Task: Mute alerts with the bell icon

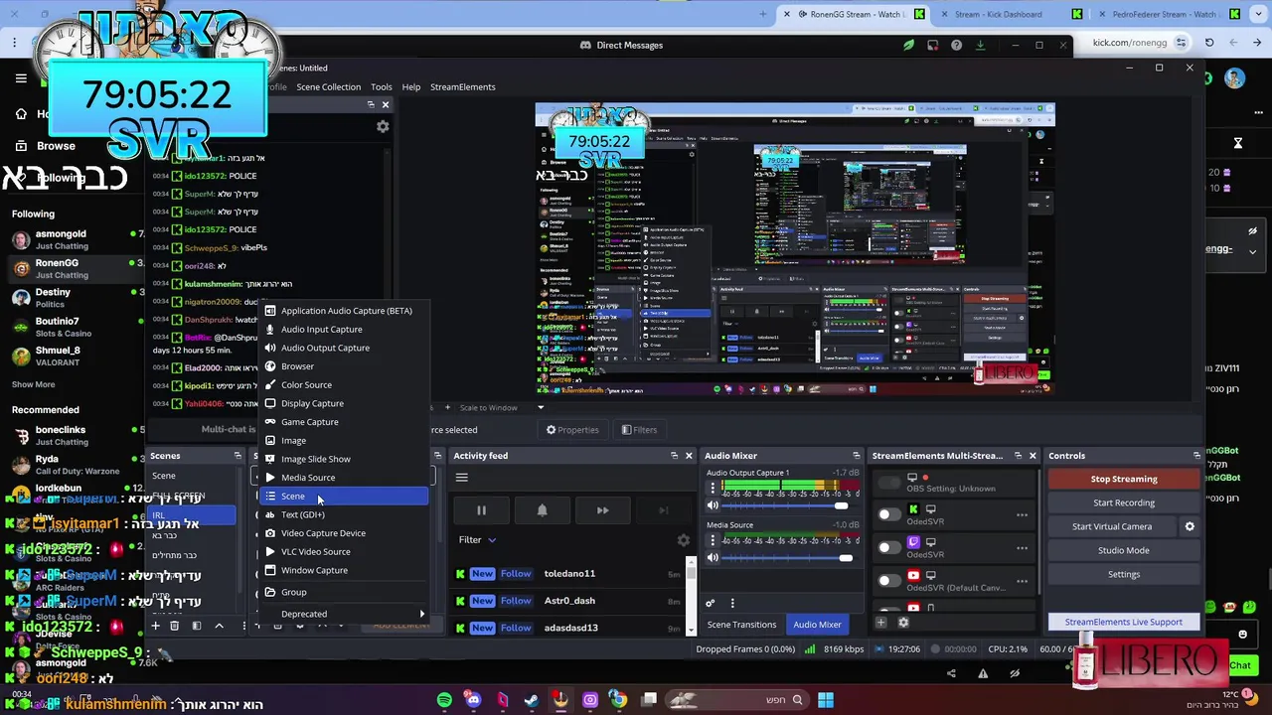Action: (x=542, y=510)
